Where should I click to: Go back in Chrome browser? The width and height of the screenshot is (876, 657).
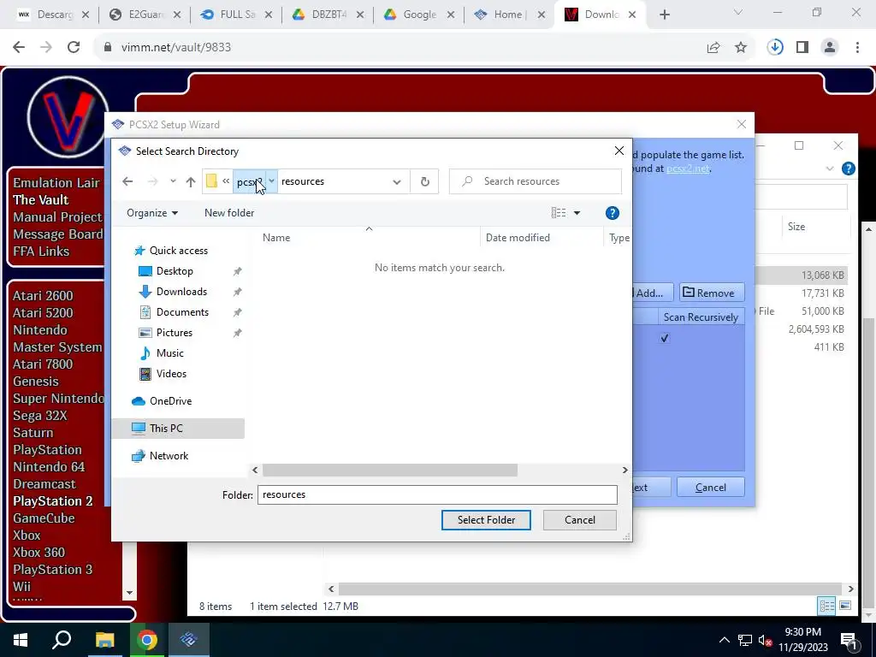(x=19, y=48)
